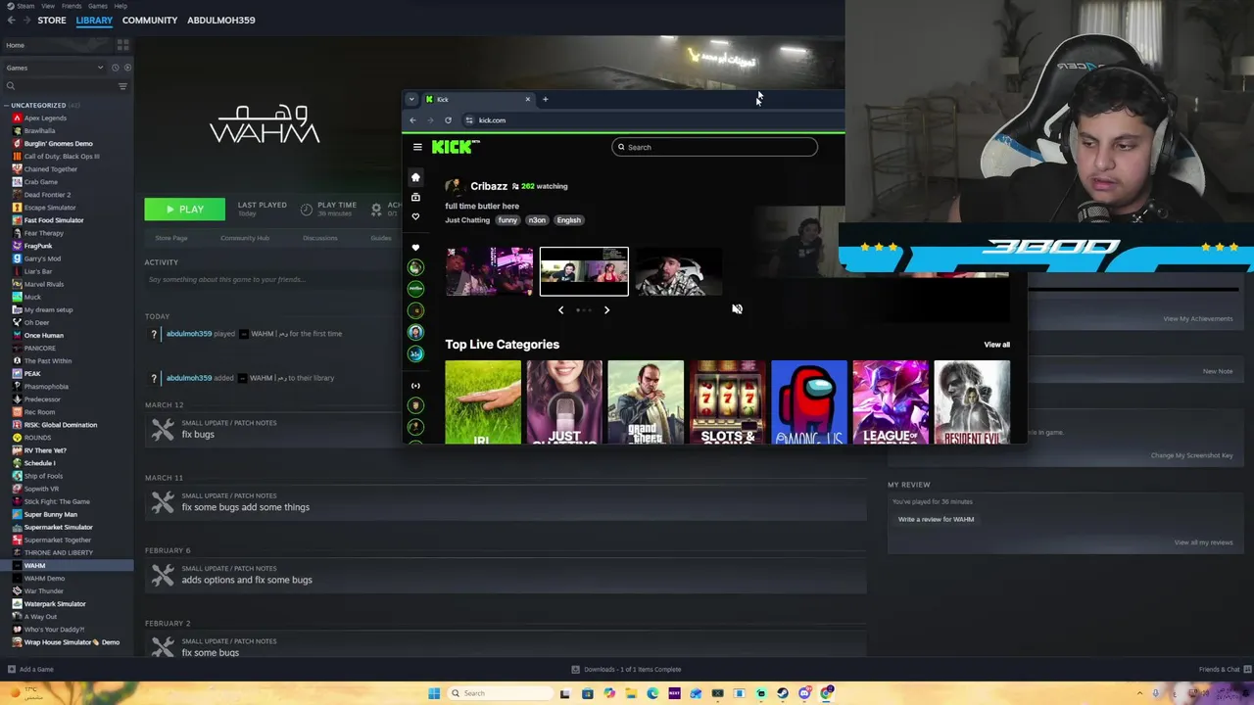This screenshot has width=1254, height=705.
Task: Open Discord from the Windows taskbar
Action: pyautogui.click(x=804, y=693)
